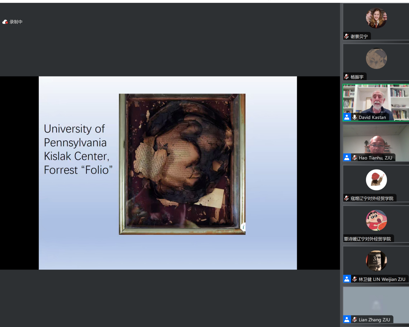Click the 录制中 recording status text
Screen dimensions: 409x327
point(16,22)
